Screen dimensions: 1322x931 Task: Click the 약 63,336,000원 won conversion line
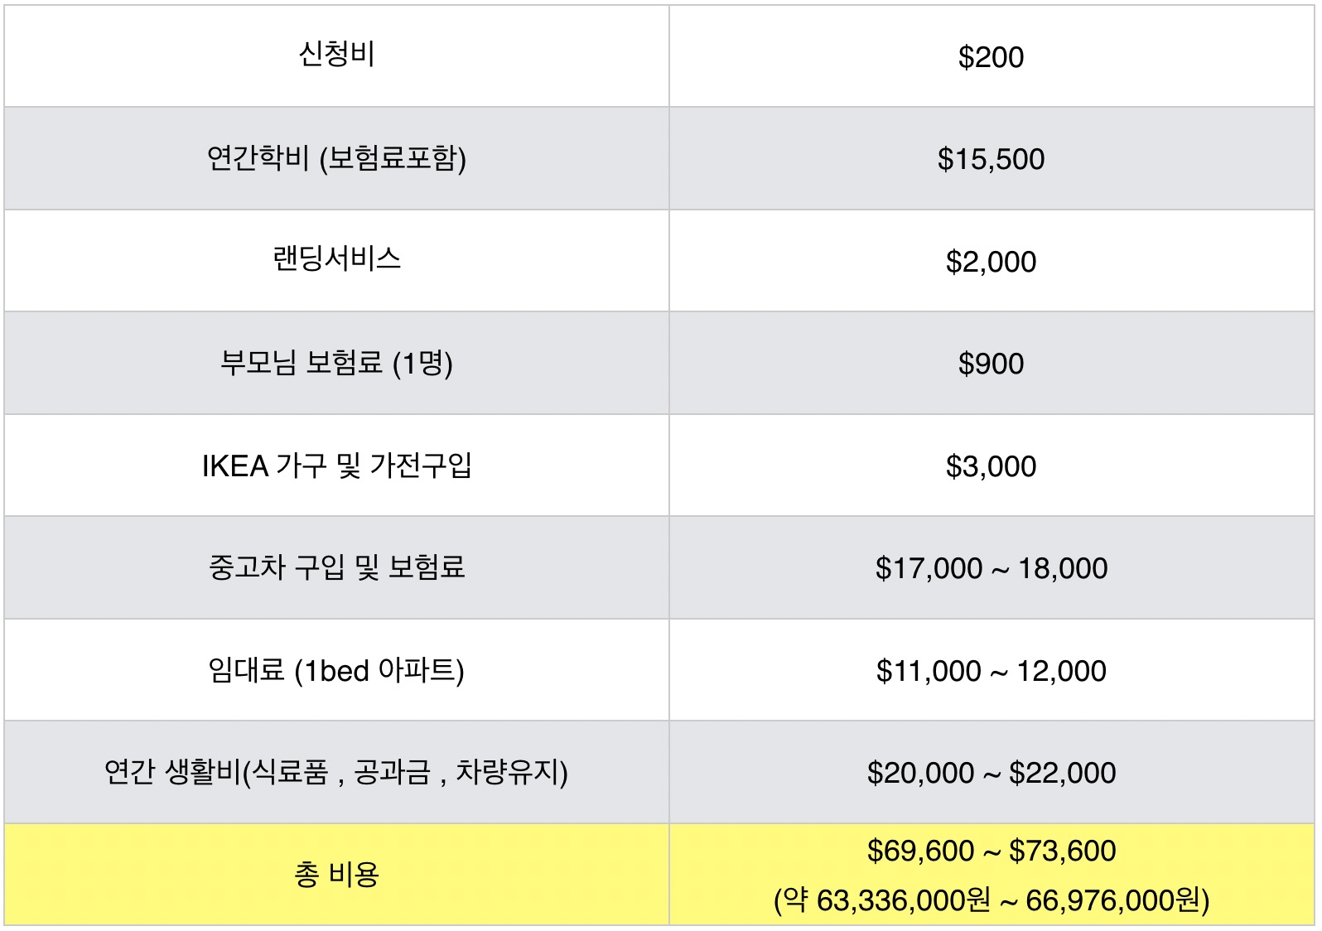tap(991, 900)
